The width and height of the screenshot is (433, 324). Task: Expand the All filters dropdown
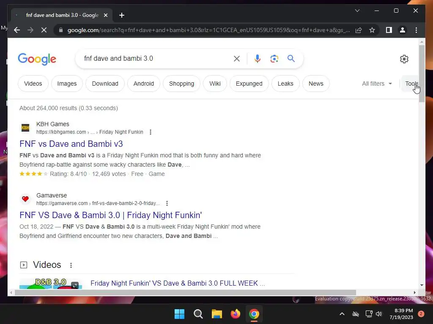tap(377, 84)
